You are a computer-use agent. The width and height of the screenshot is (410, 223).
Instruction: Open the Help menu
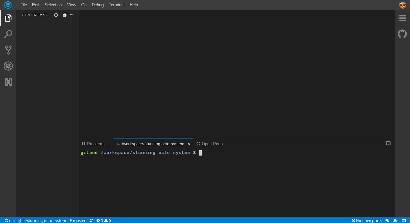[134, 5]
